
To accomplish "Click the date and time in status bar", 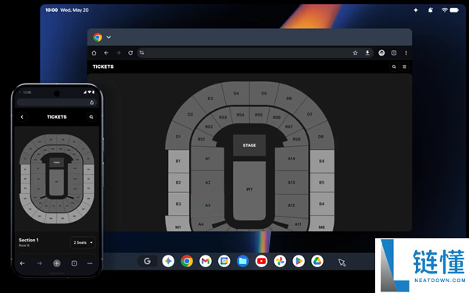I will click(x=67, y=10).
